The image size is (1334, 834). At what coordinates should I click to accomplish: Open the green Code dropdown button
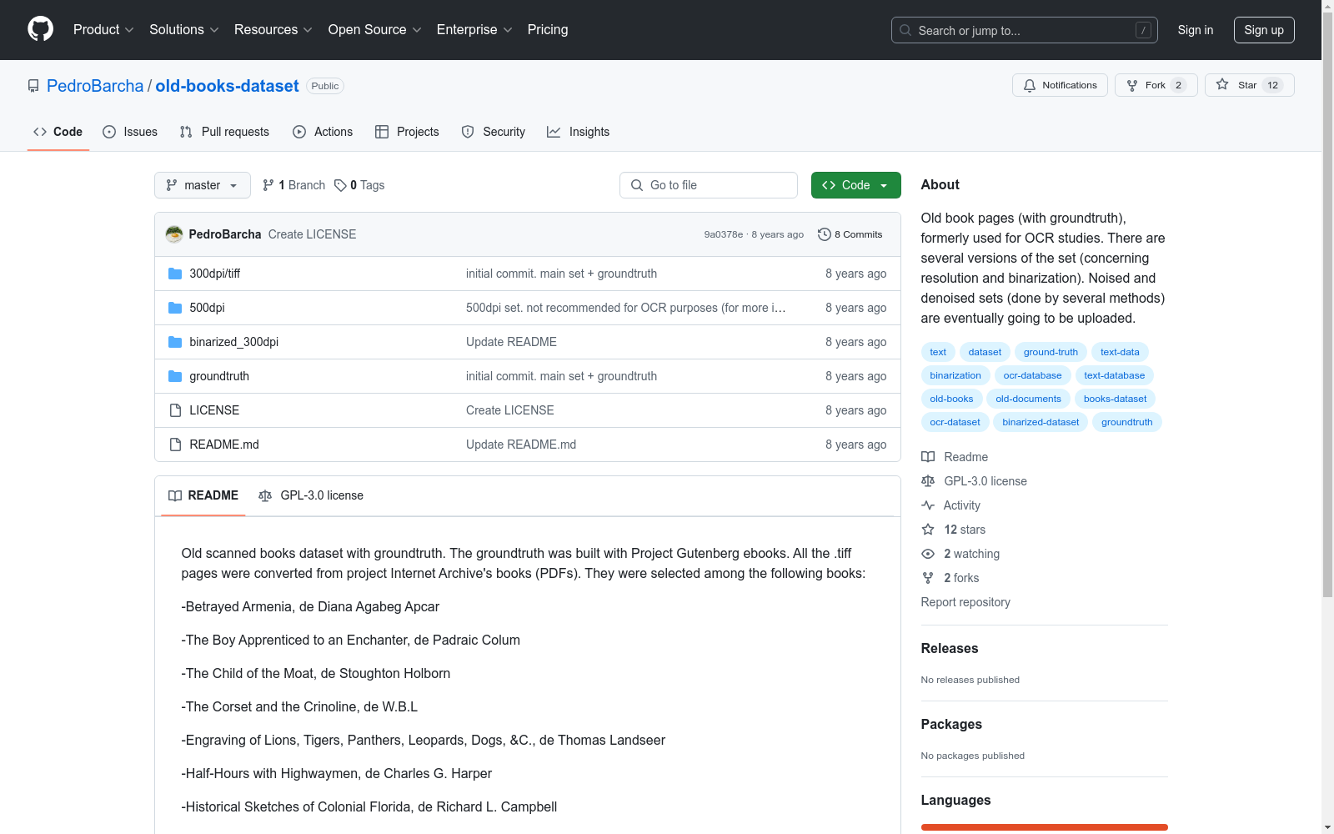coord(855,185)
